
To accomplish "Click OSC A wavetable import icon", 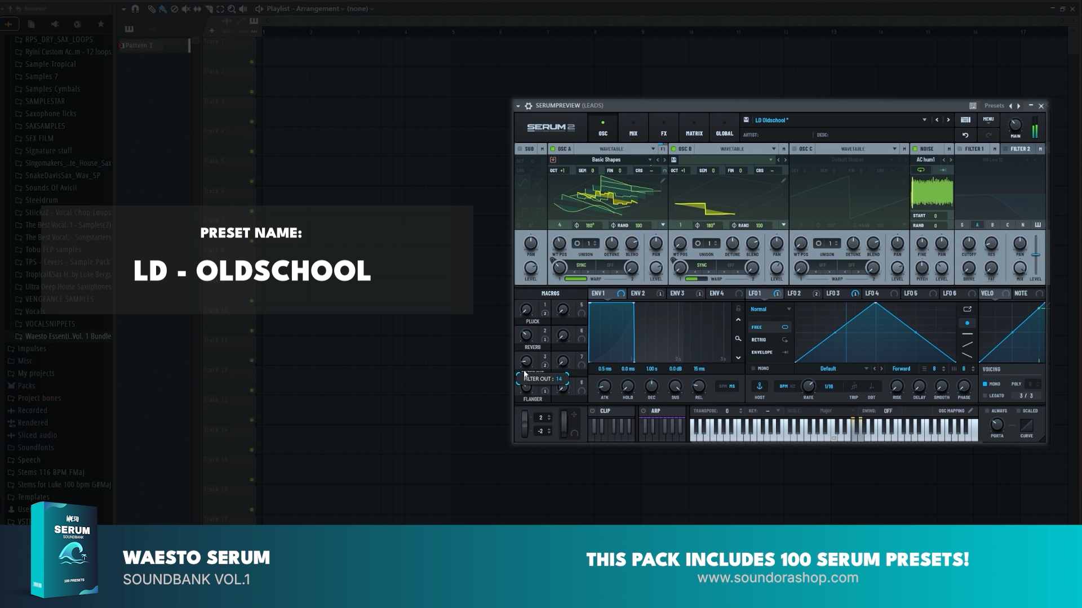I will [553, 160].
